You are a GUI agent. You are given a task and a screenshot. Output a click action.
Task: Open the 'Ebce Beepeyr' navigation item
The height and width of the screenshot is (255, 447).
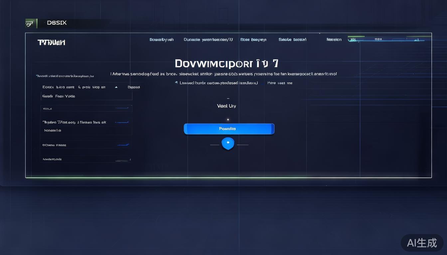coord(253,40)
